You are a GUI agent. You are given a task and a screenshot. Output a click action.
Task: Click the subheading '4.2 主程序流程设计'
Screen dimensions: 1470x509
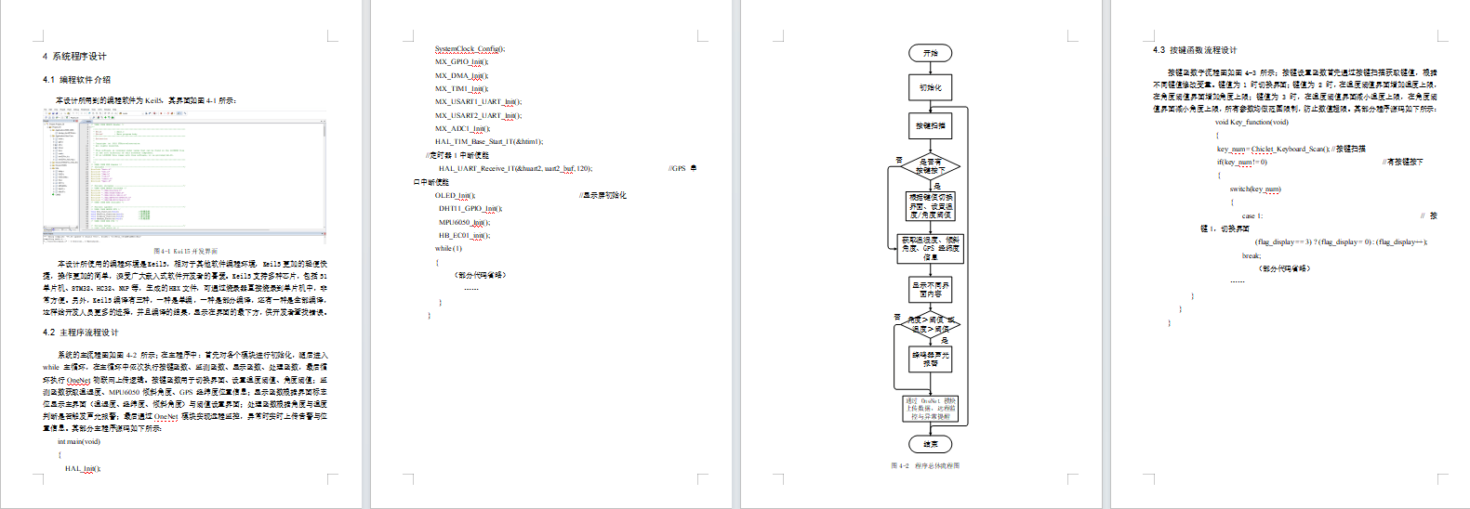80,333
